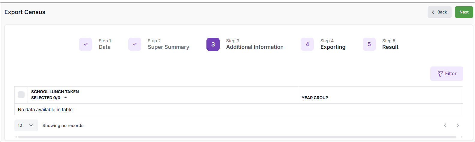
Task: Click the Step 3 number icon
Action: pyautogui.click(x=213, y=44)
